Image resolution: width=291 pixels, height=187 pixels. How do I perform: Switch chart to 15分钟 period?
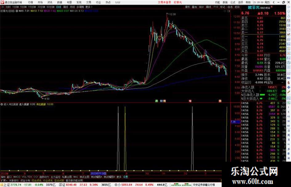pyautogui.click(x=32, y=7)
